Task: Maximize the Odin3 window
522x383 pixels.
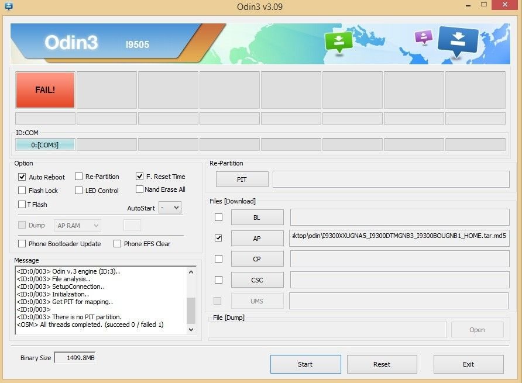Action: coord(484,5)
